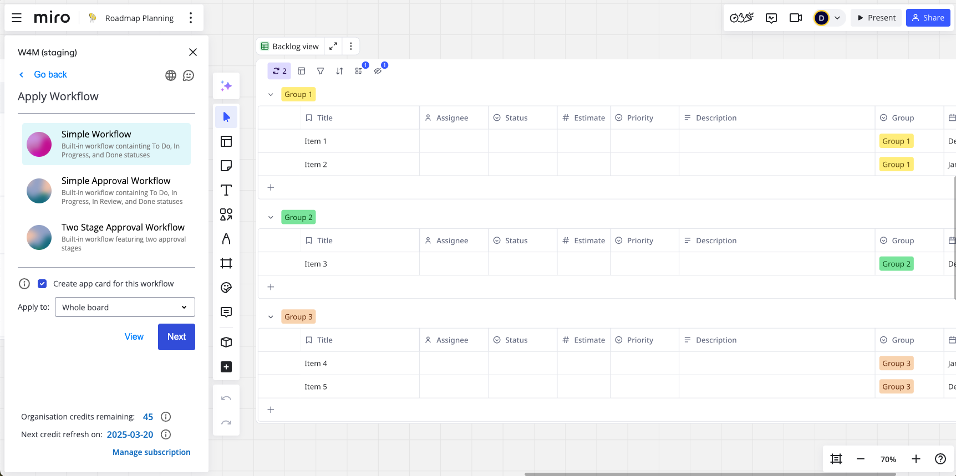Select the sticky note tool
956x476 pixels.
point(226,166)
